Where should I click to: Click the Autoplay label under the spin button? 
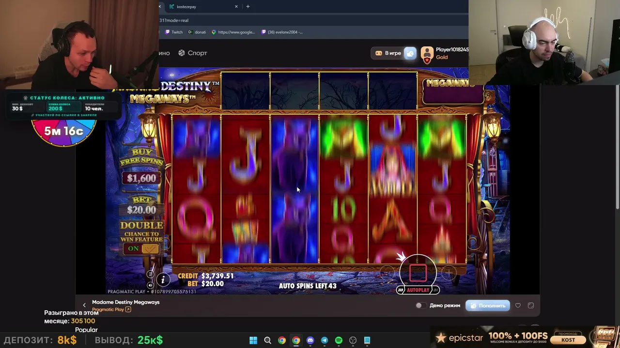pos(418,290)
